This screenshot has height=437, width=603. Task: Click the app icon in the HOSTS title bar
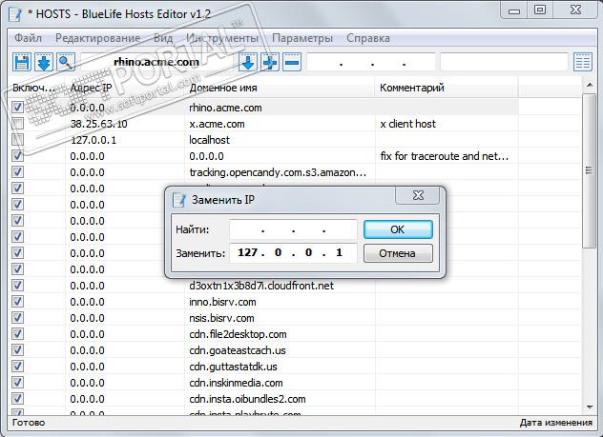pyautogui.click(x=15, y=14)
